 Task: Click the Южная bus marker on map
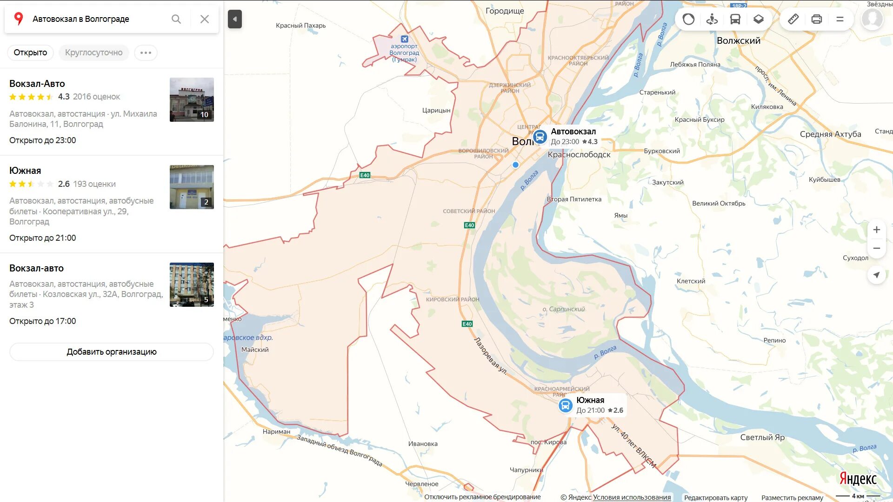[565, 405]
